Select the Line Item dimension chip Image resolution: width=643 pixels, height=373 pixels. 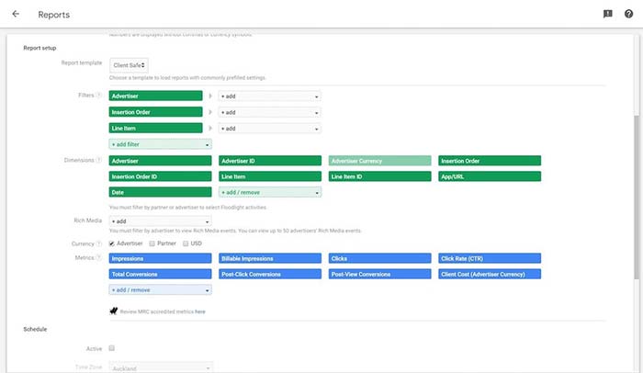click(270, 176)
